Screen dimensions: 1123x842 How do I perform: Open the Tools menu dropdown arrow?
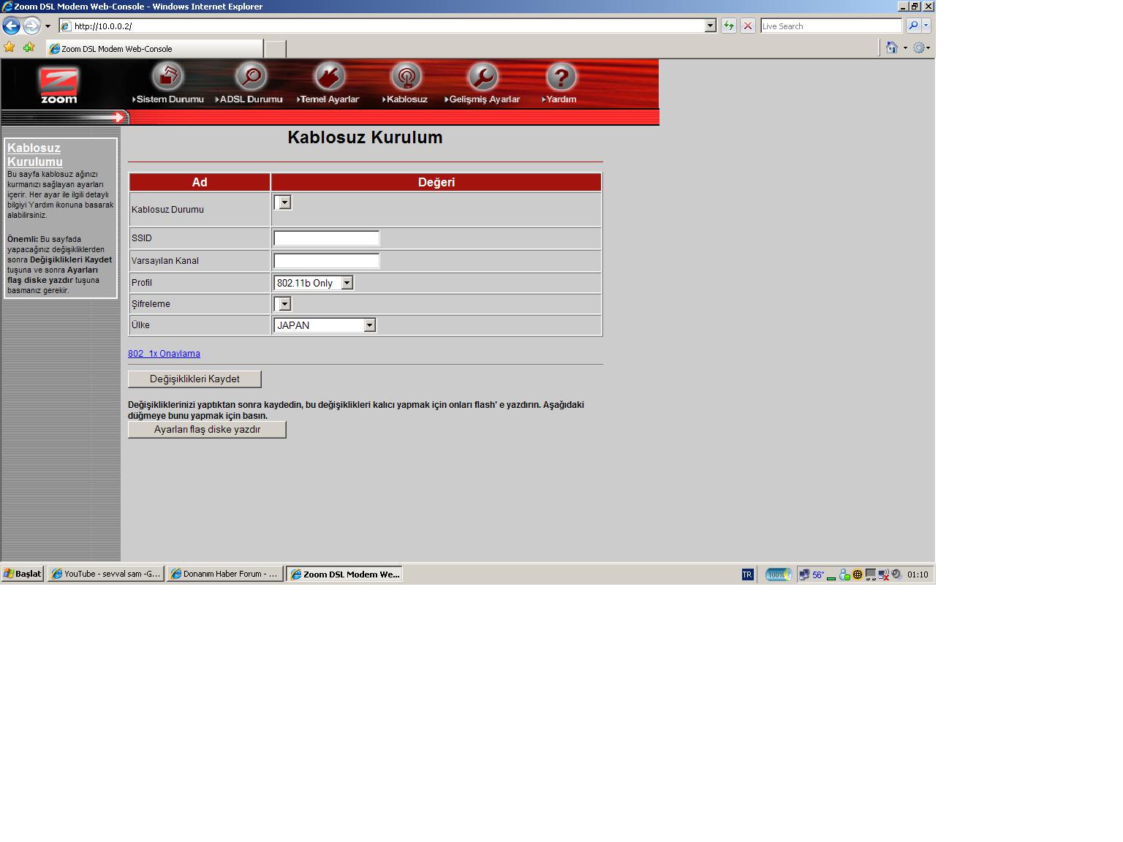(x=929, y=48)
